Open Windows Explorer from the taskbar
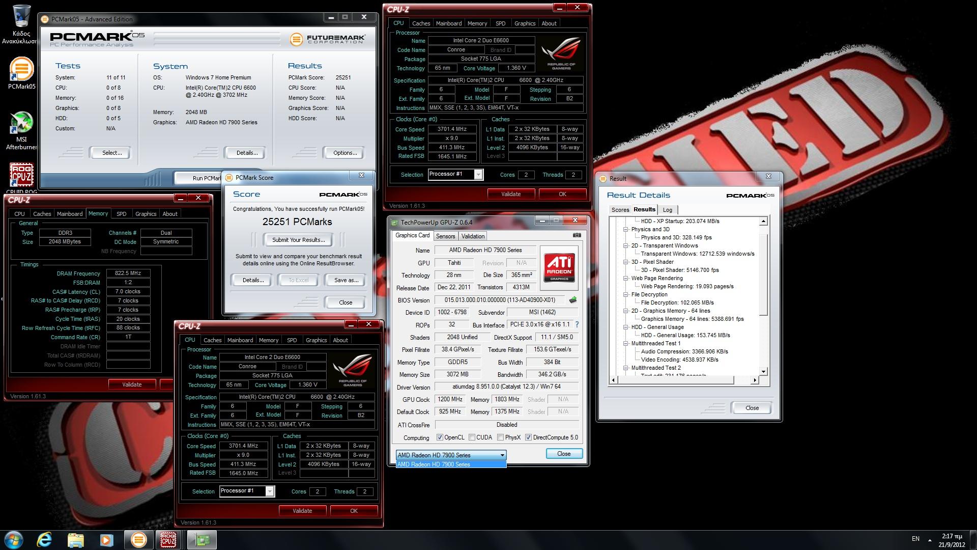Screen dimensions: 977x550 coord(75,539)
